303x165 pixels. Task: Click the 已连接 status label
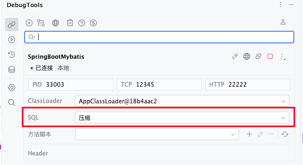click(x=44, y=68)
